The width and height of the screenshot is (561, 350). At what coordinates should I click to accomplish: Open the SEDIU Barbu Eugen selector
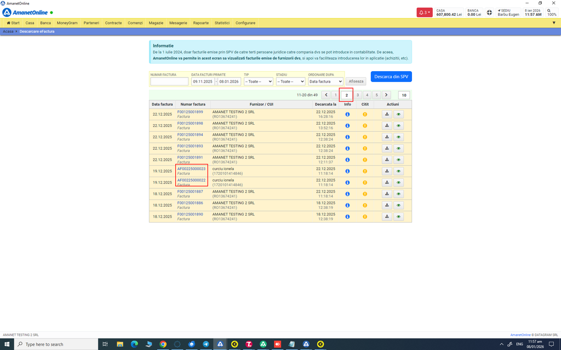tap(508, 13)
